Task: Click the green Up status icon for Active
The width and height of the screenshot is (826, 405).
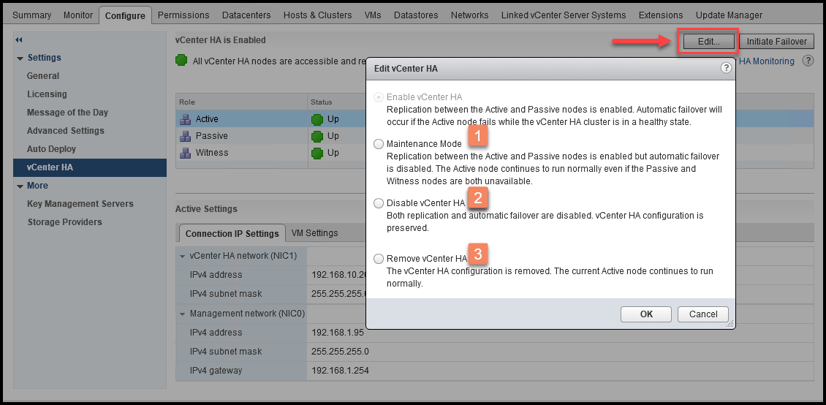Action: 317,119
